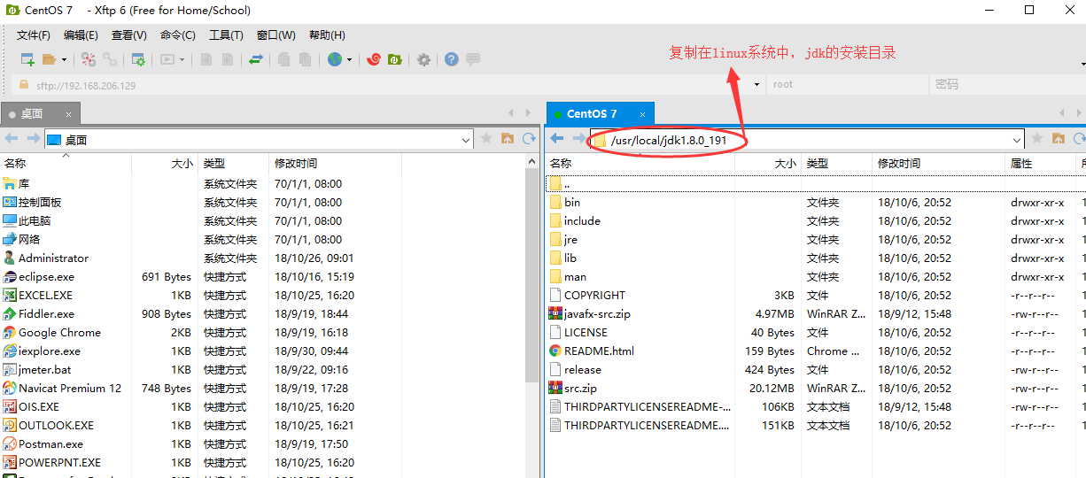1086x478 pixels.
Task: Click the globe encoding icon
Action: click(334, 59)
